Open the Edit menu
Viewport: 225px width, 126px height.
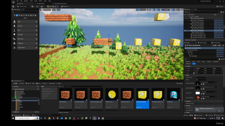point(21,1)
